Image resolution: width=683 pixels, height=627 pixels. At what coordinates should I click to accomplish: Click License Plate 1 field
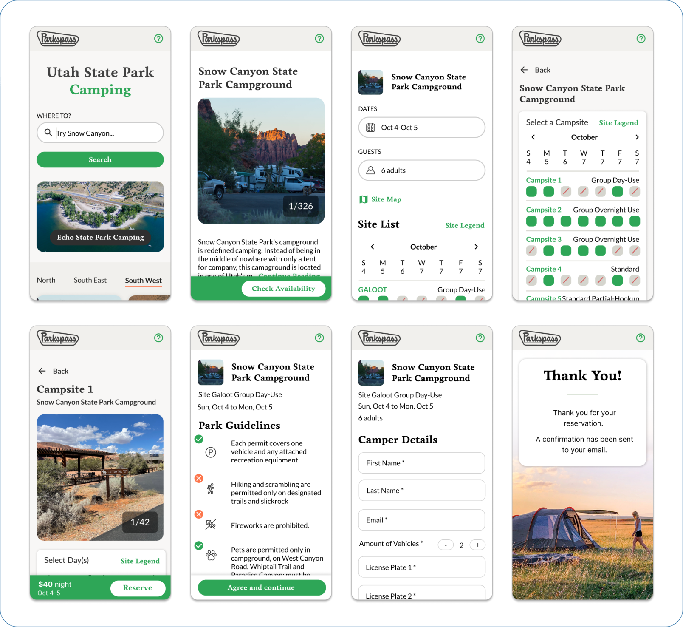(422, 567)
